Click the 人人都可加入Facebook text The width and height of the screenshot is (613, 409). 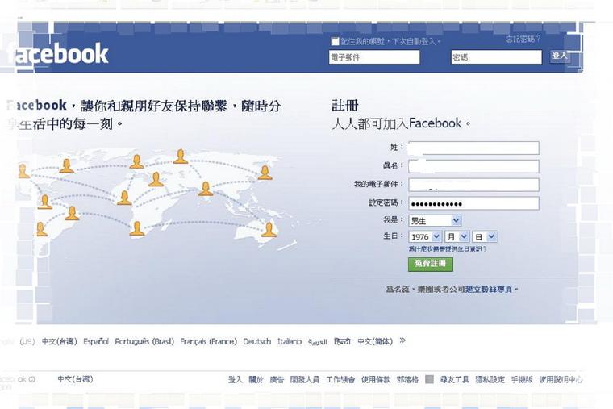coord(401,123)
